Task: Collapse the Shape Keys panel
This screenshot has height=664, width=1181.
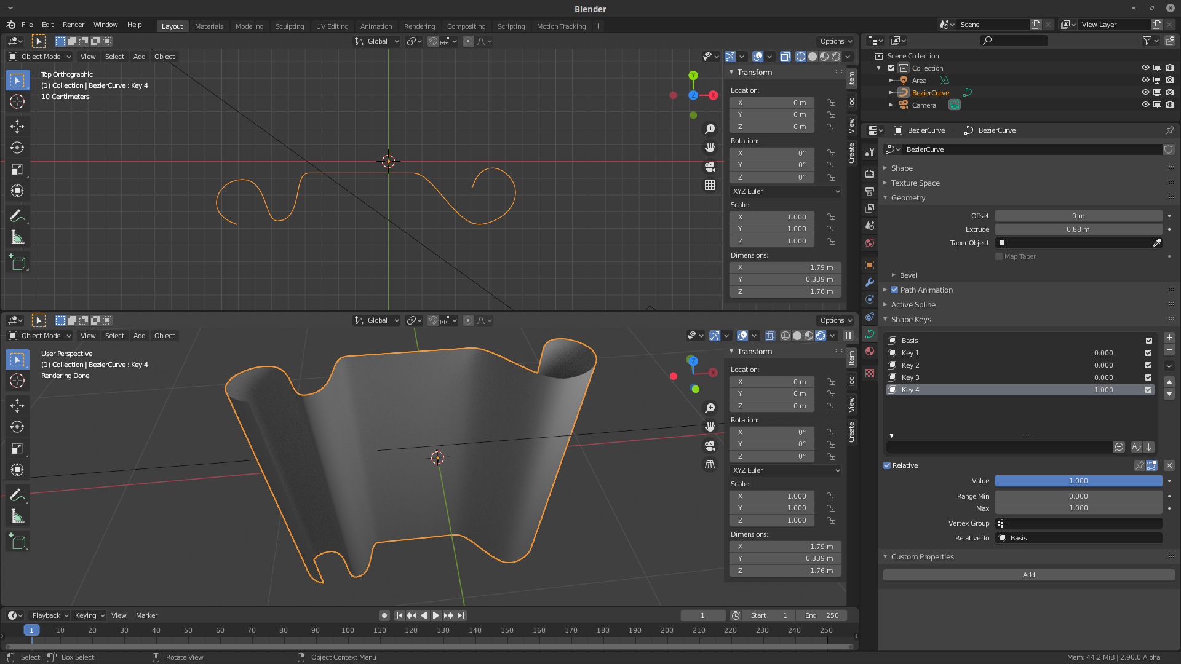Action: pos(911,319)
